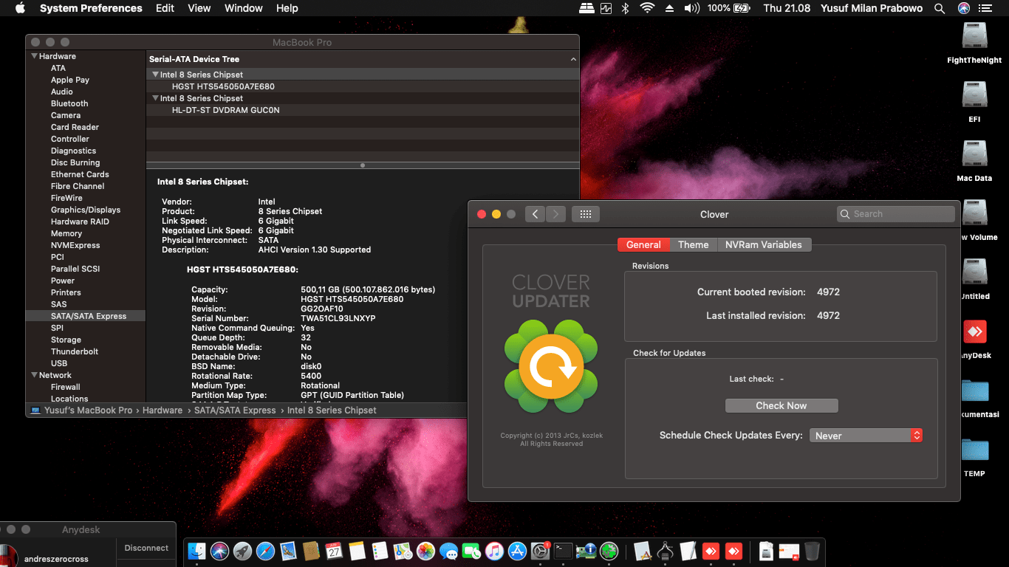Open FaceTime app in dock
The height and width of the screenshot is (567, 1009).
[472, 551]
